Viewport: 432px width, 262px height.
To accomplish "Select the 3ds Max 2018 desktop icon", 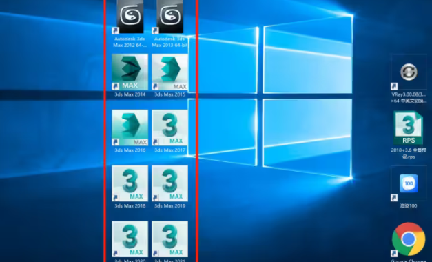I will click(x=130, y=183).
